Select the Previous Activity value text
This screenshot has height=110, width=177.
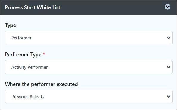(28, 97)
